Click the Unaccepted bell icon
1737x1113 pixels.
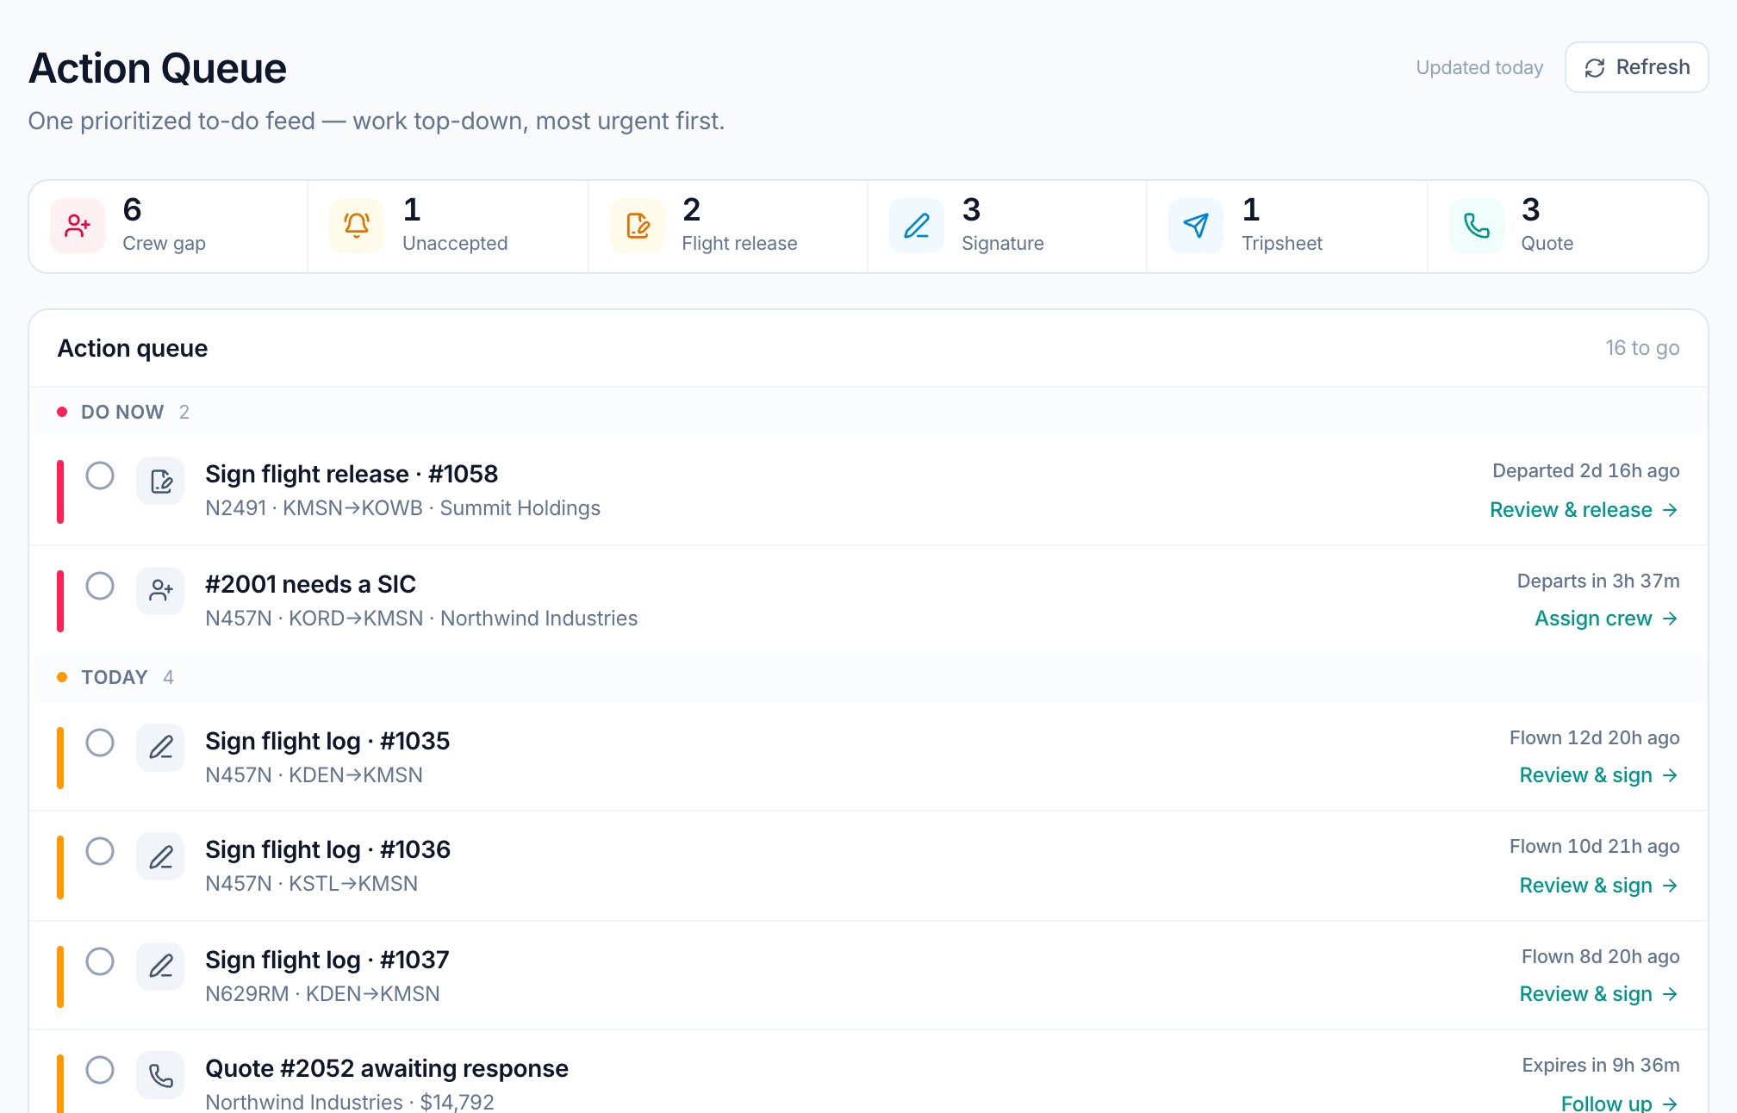click(x=357, y=227)
